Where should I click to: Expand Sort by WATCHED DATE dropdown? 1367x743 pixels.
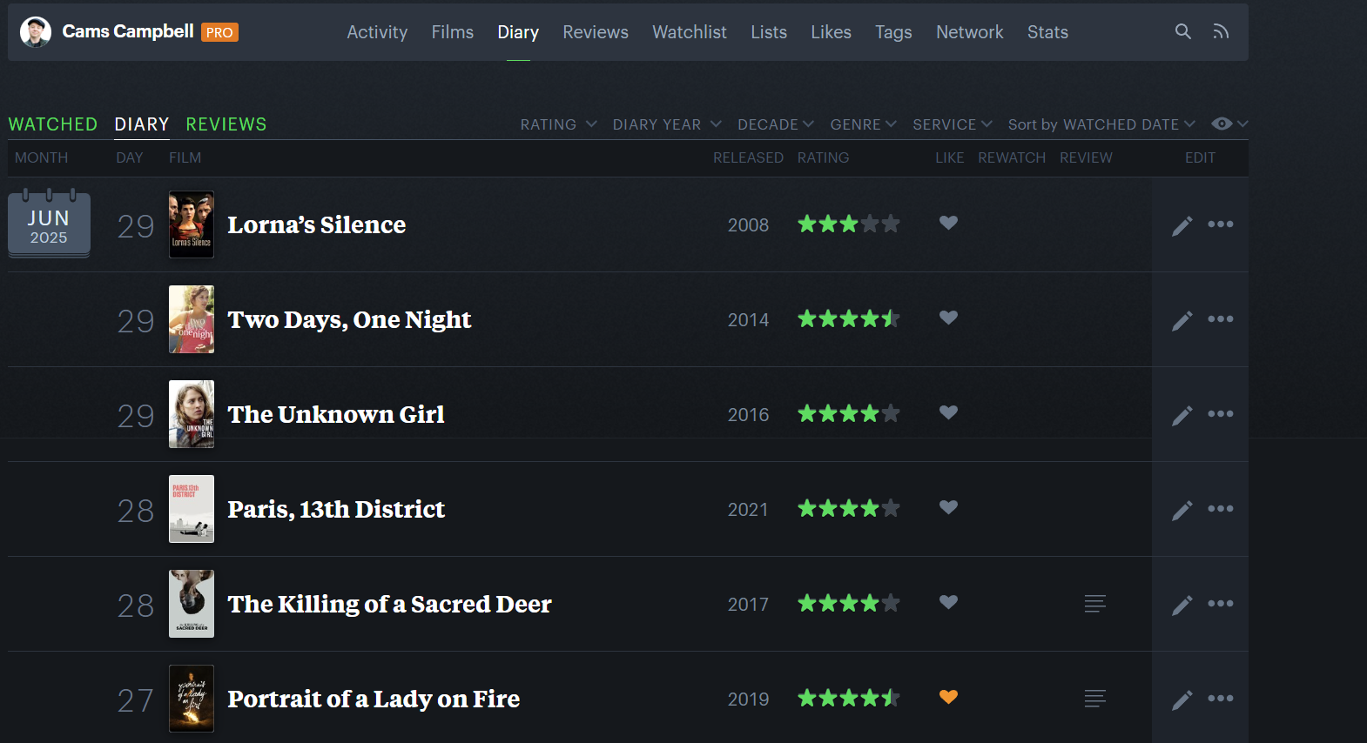click(x=1101, y=124)
